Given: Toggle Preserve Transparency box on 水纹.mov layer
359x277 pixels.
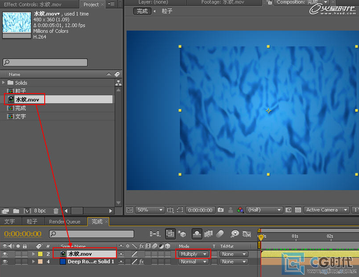Looking at the screenshot, I should click(x=214, y=254).
